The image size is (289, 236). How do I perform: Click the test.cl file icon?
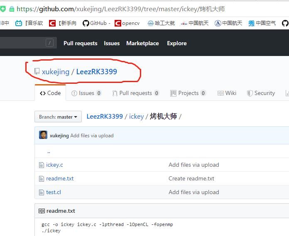pos(42,192)
